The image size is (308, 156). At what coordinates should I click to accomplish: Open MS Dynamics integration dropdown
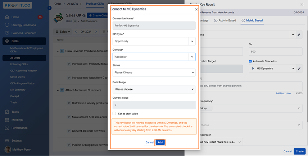(x=293, y=68)
